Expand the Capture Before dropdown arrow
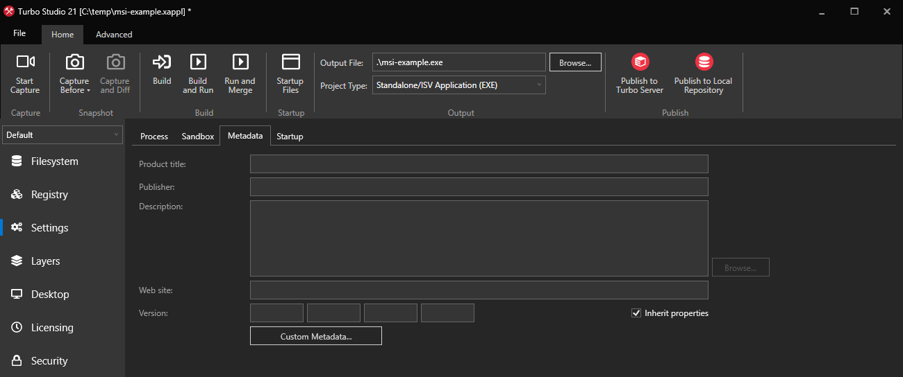 coord(88,91)
